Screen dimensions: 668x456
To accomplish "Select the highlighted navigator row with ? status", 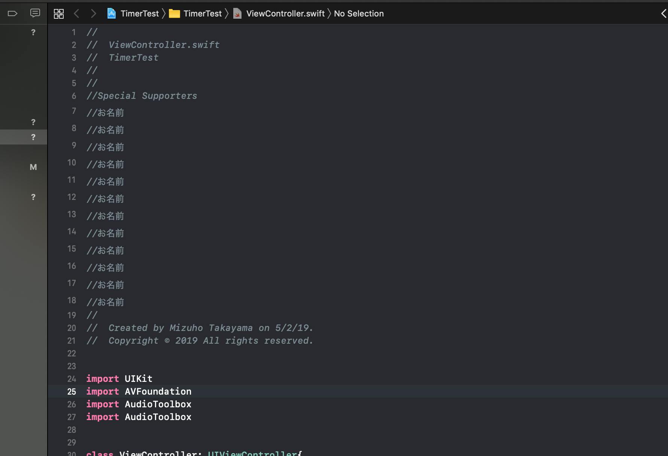I will tap(23, 137).
